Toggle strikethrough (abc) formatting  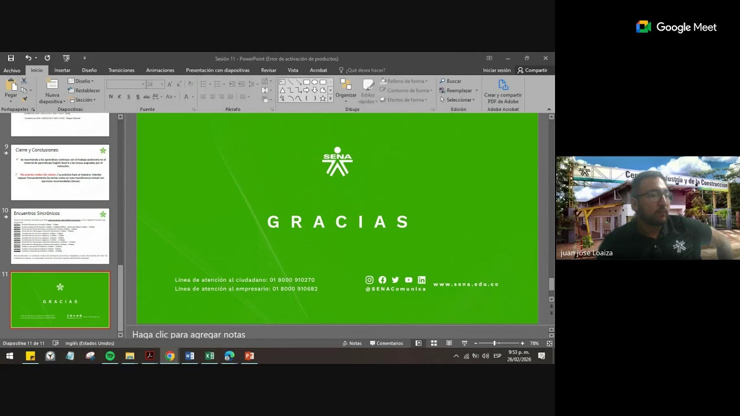click(147, 96)
